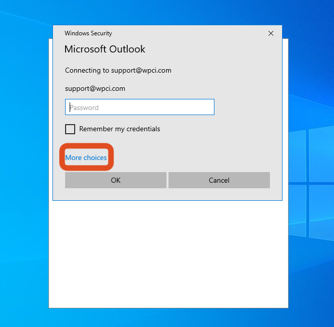Viewport: 334px width, 327px height.
Task: Enable the Remember my credentials checkbox
Action: 70,129
